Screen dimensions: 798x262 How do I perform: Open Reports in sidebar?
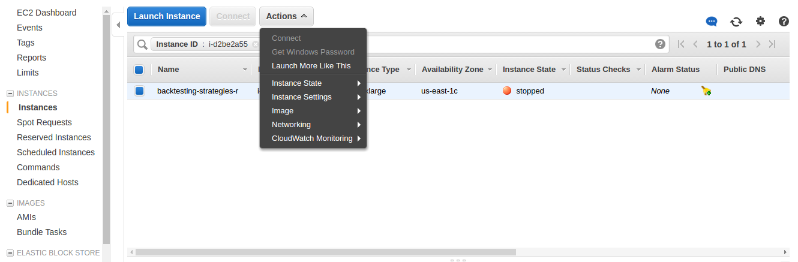point(31,58)
